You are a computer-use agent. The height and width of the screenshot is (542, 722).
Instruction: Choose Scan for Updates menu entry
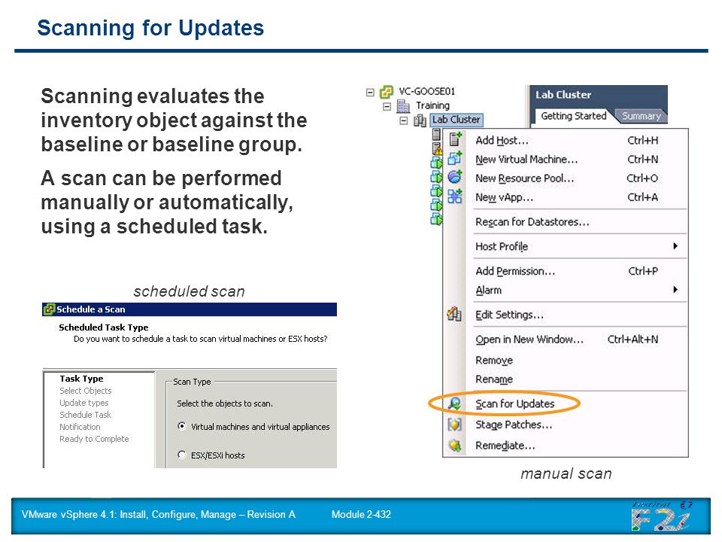click(x=566, y=403)
